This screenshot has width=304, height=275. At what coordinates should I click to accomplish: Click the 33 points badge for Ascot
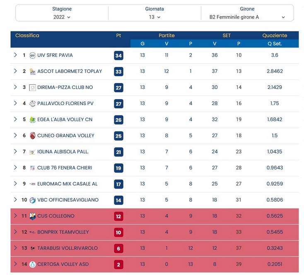118,72
